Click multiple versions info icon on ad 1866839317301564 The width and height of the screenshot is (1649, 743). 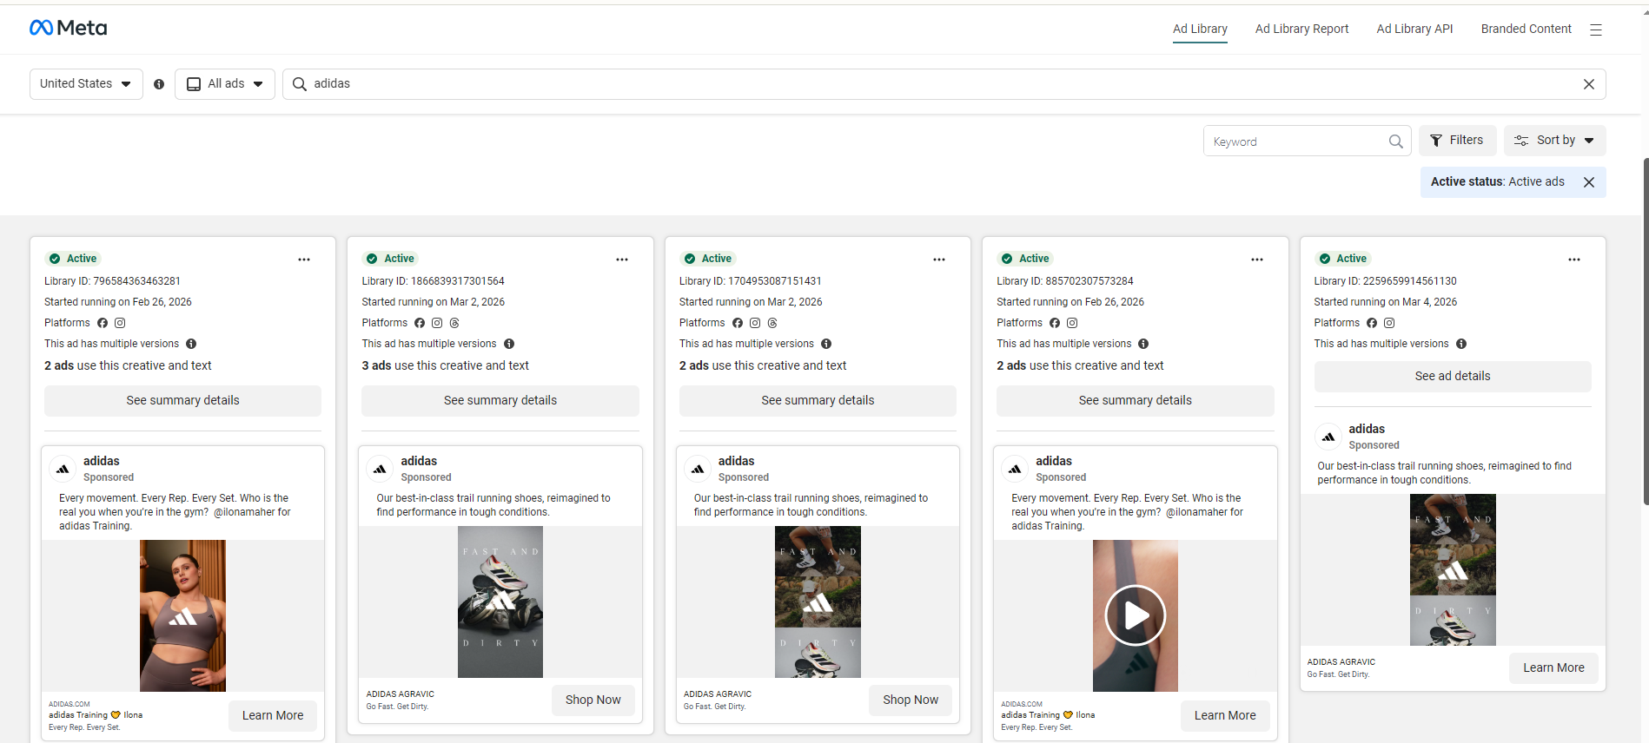[509, 344]
